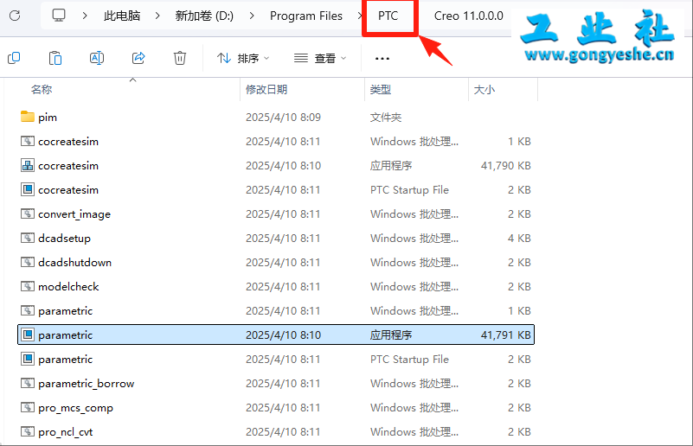Open the 排序 sort dropdown
Screen dimensions: 693x446
[243, 58]
